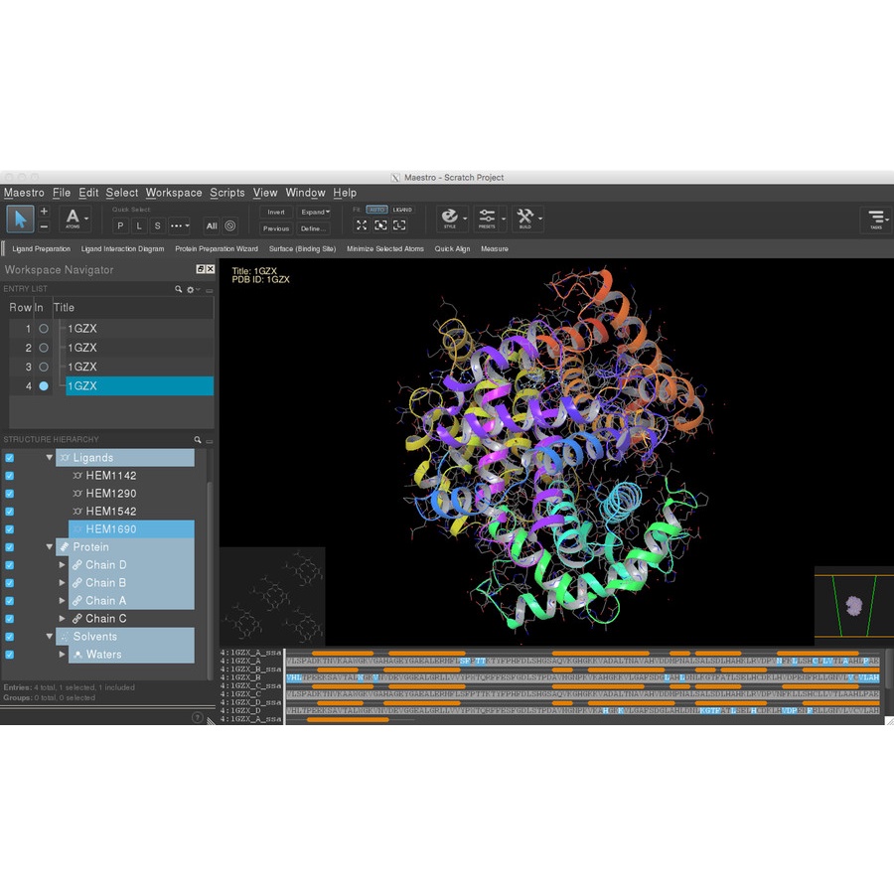Open the Workspace menu
This screenshot has width=894, height=894.
[174, 193]
